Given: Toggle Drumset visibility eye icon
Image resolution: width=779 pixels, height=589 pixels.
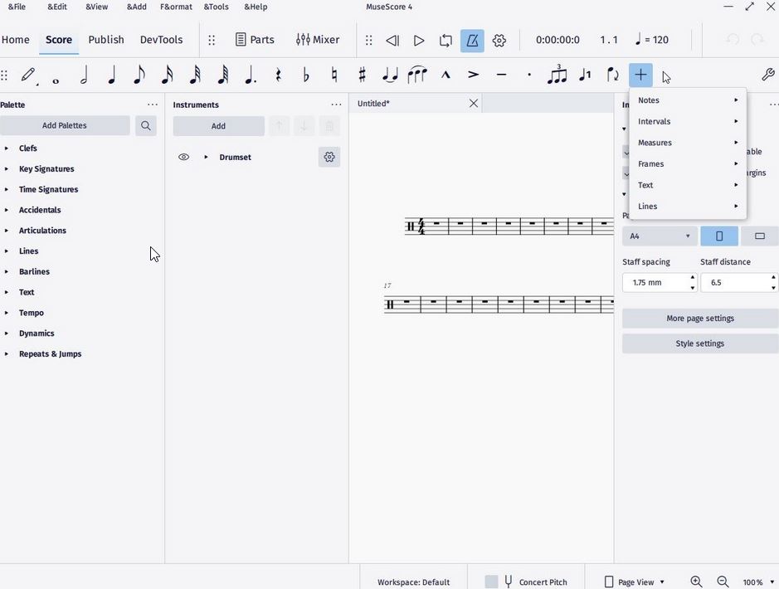Looking at the screenshot, I should click(x=183, y=157).
